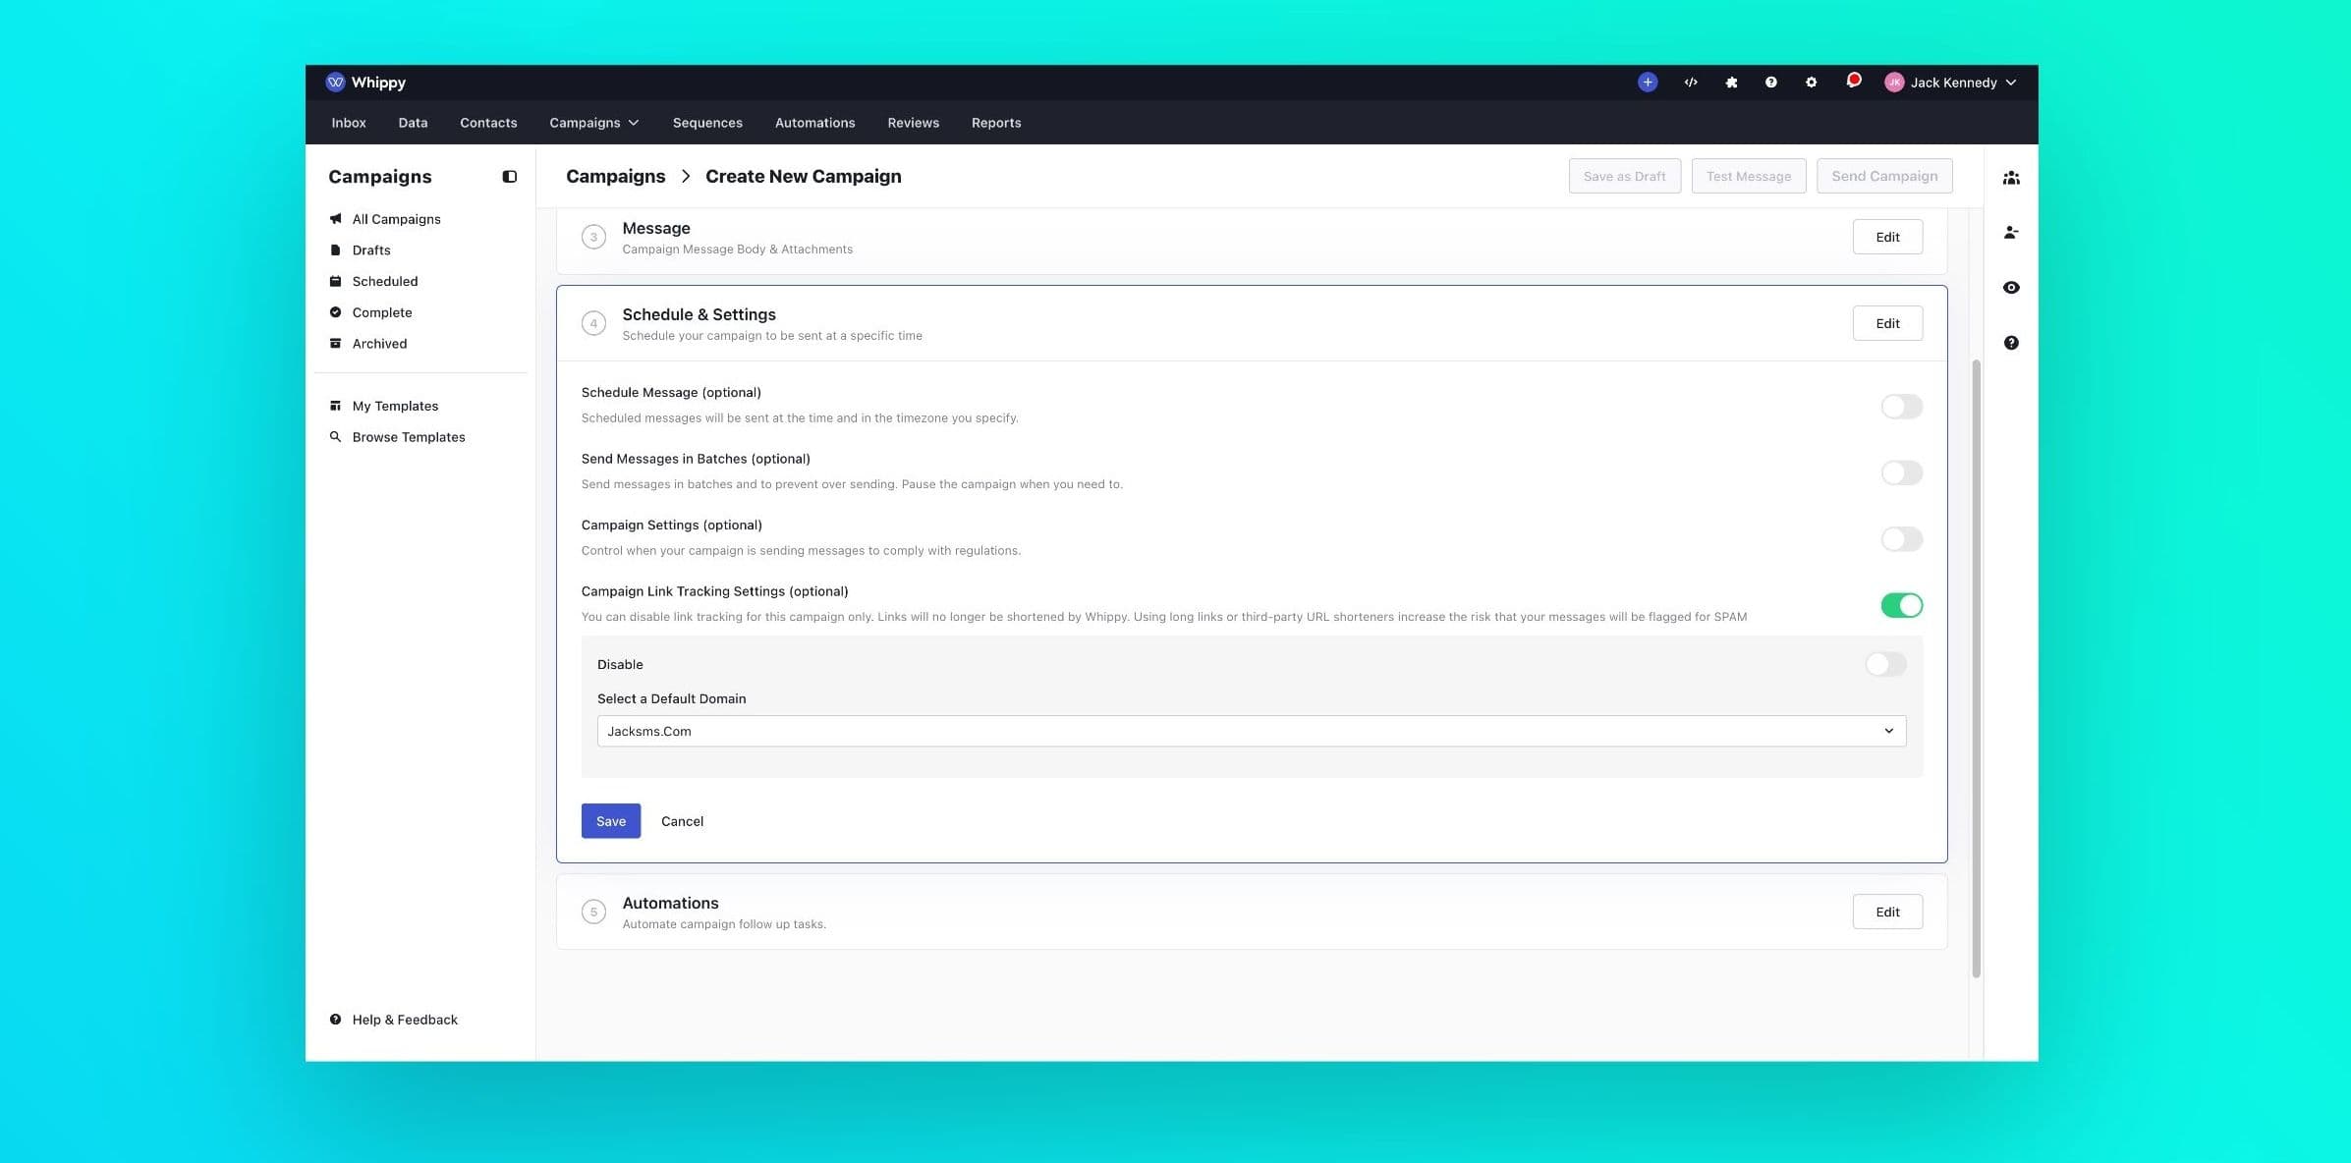The width and height of the screenshot is (2351, 1163).
Task: Open the create new item plus icon
Action: [x=1647, y=82]
